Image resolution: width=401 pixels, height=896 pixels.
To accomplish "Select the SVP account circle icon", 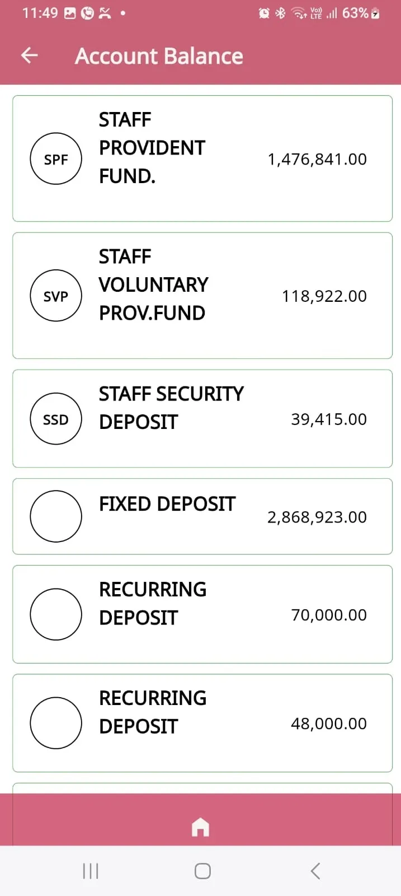I will (56, 296).
